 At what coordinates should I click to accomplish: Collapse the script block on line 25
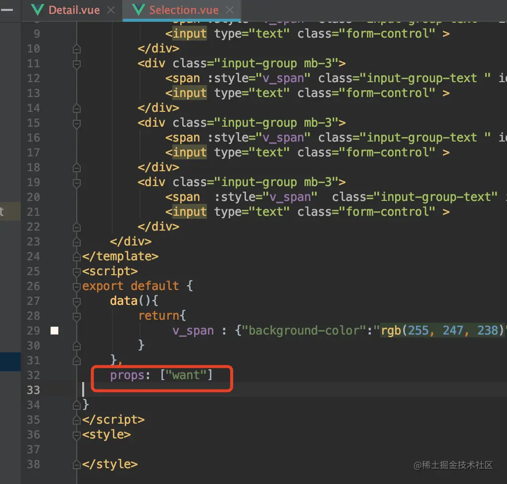click(x=77, y=272)
